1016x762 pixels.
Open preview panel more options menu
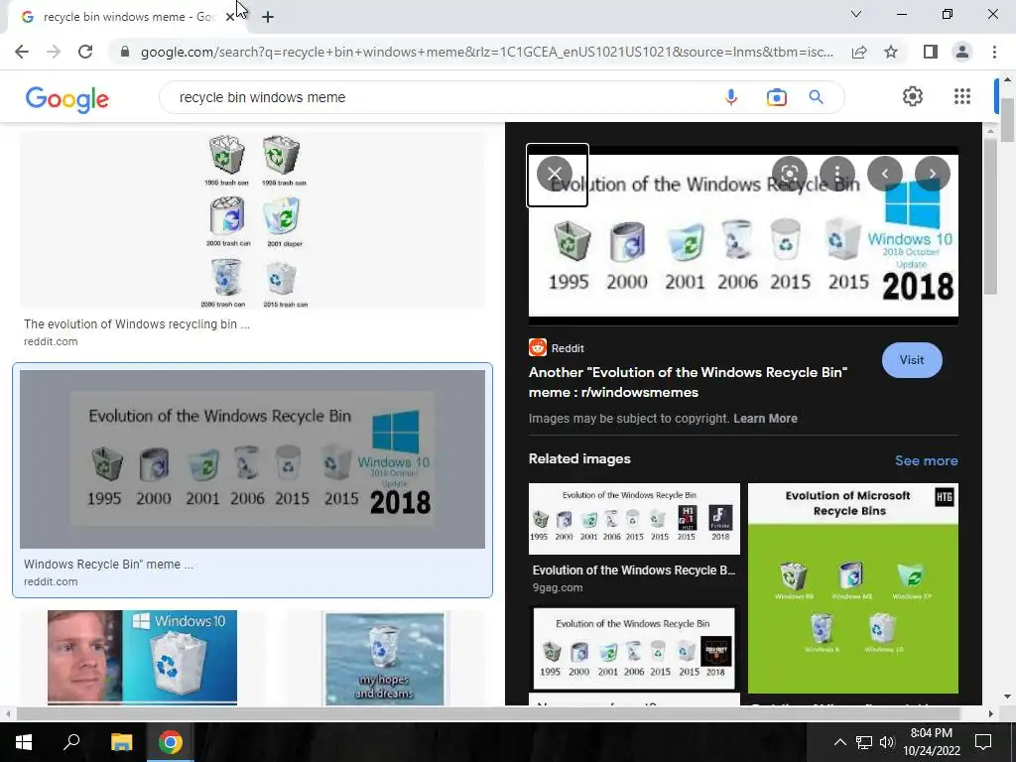point(837,174)
